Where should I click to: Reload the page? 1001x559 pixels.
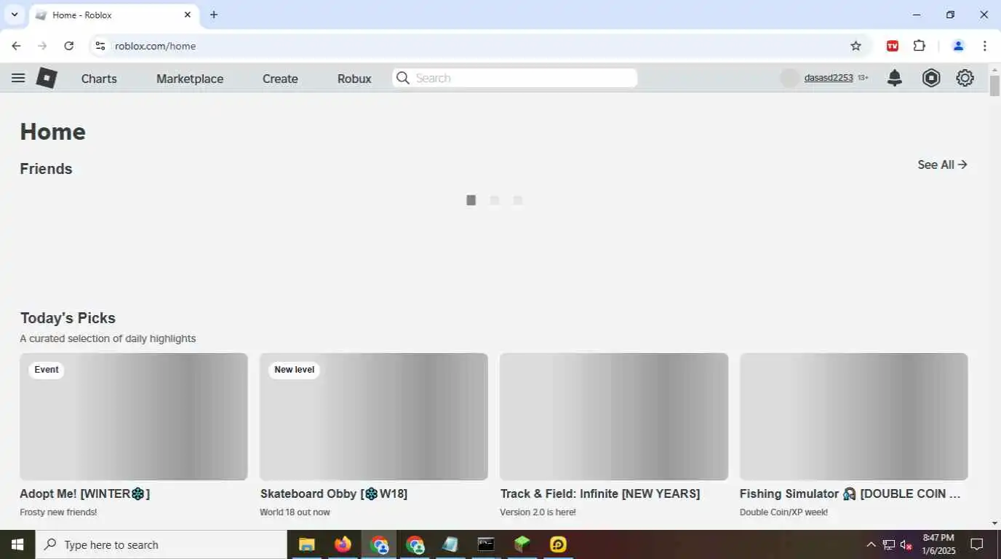point(68,46)
